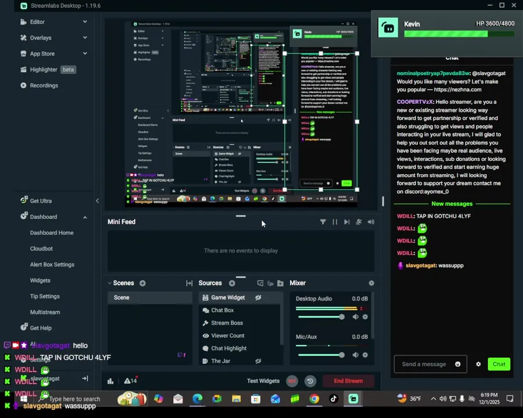Open Widgets from Dashboard menu
This screenshot has height=418, width=523.
(40, 280)
